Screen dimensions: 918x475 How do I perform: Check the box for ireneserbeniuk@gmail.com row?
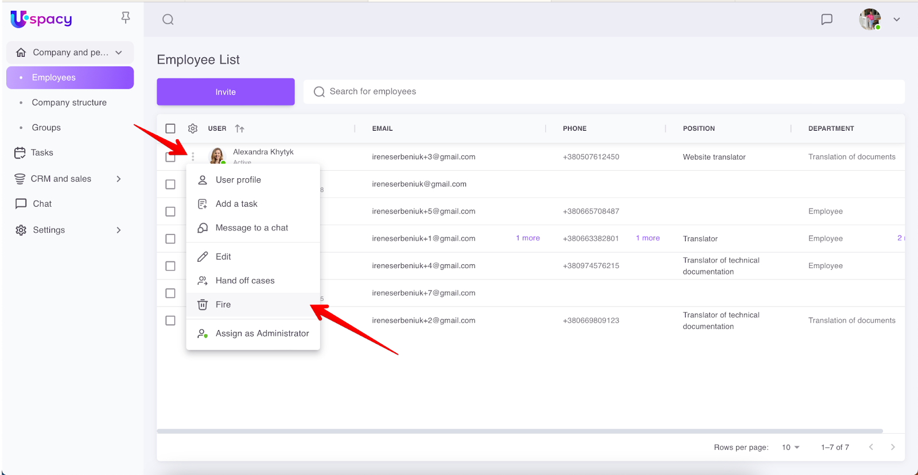pos(170,184)
